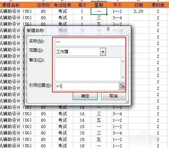Click the week number 16 cell
The width and height of the screenshot is (169, 149).
coord(82,146)
